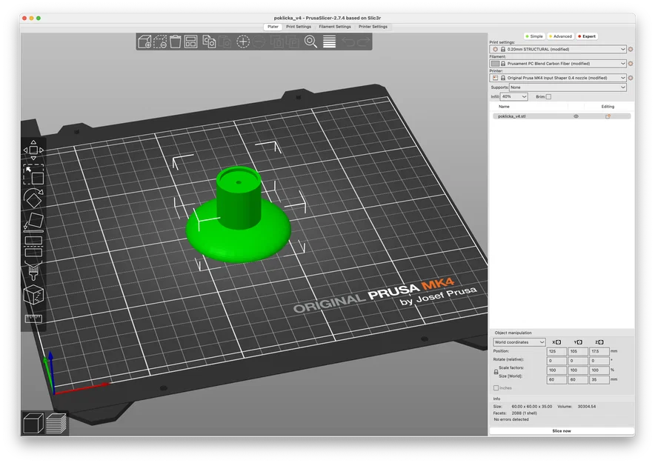Switch to the Printer Settings tab

373,27
